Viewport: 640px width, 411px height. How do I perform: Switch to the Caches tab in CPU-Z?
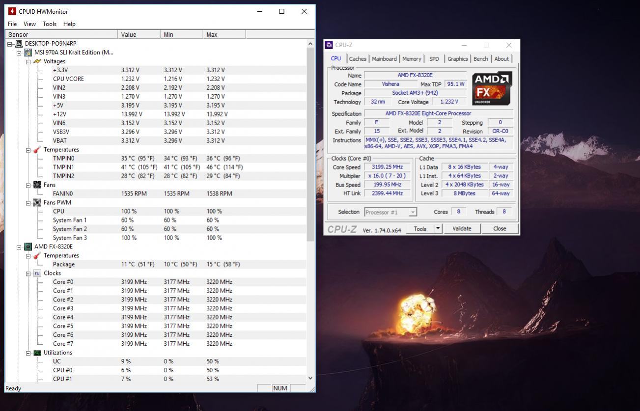358,59
